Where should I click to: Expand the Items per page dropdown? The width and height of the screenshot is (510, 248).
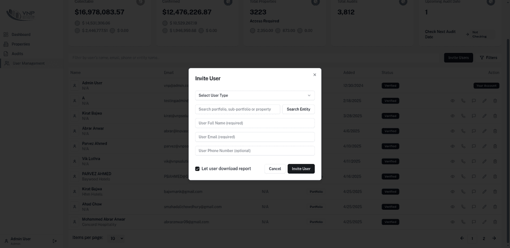point(117,239)
